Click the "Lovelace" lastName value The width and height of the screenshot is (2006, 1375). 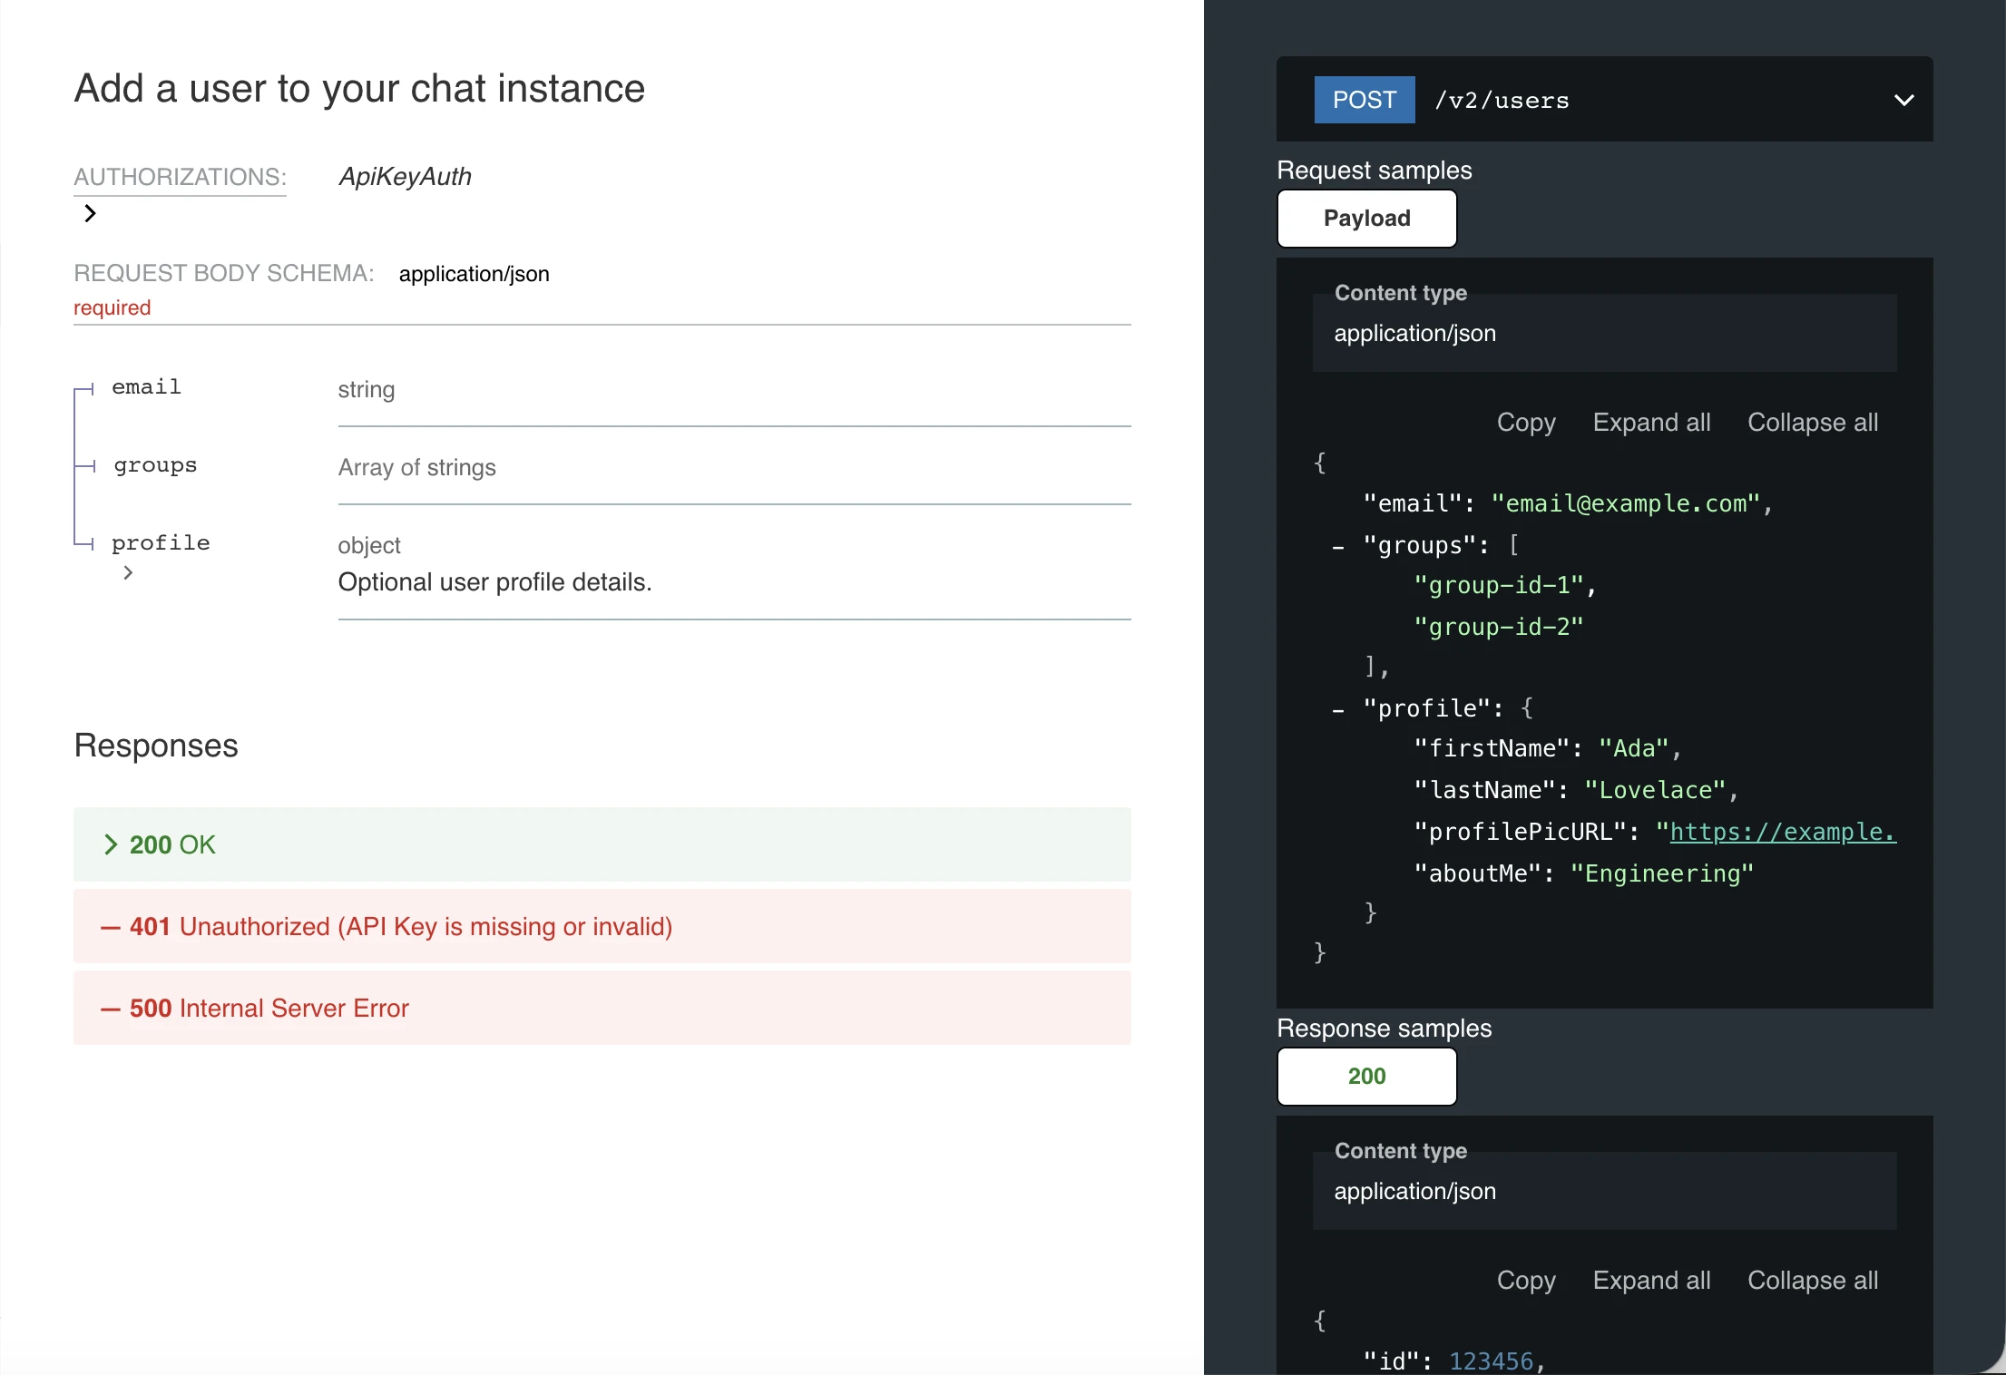coord(1656,791)
